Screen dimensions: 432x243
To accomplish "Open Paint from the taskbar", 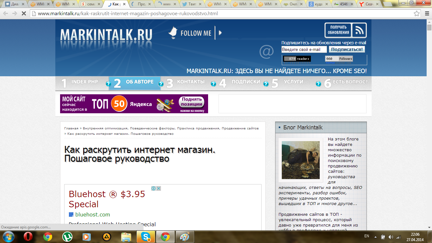I will [185, 237].
